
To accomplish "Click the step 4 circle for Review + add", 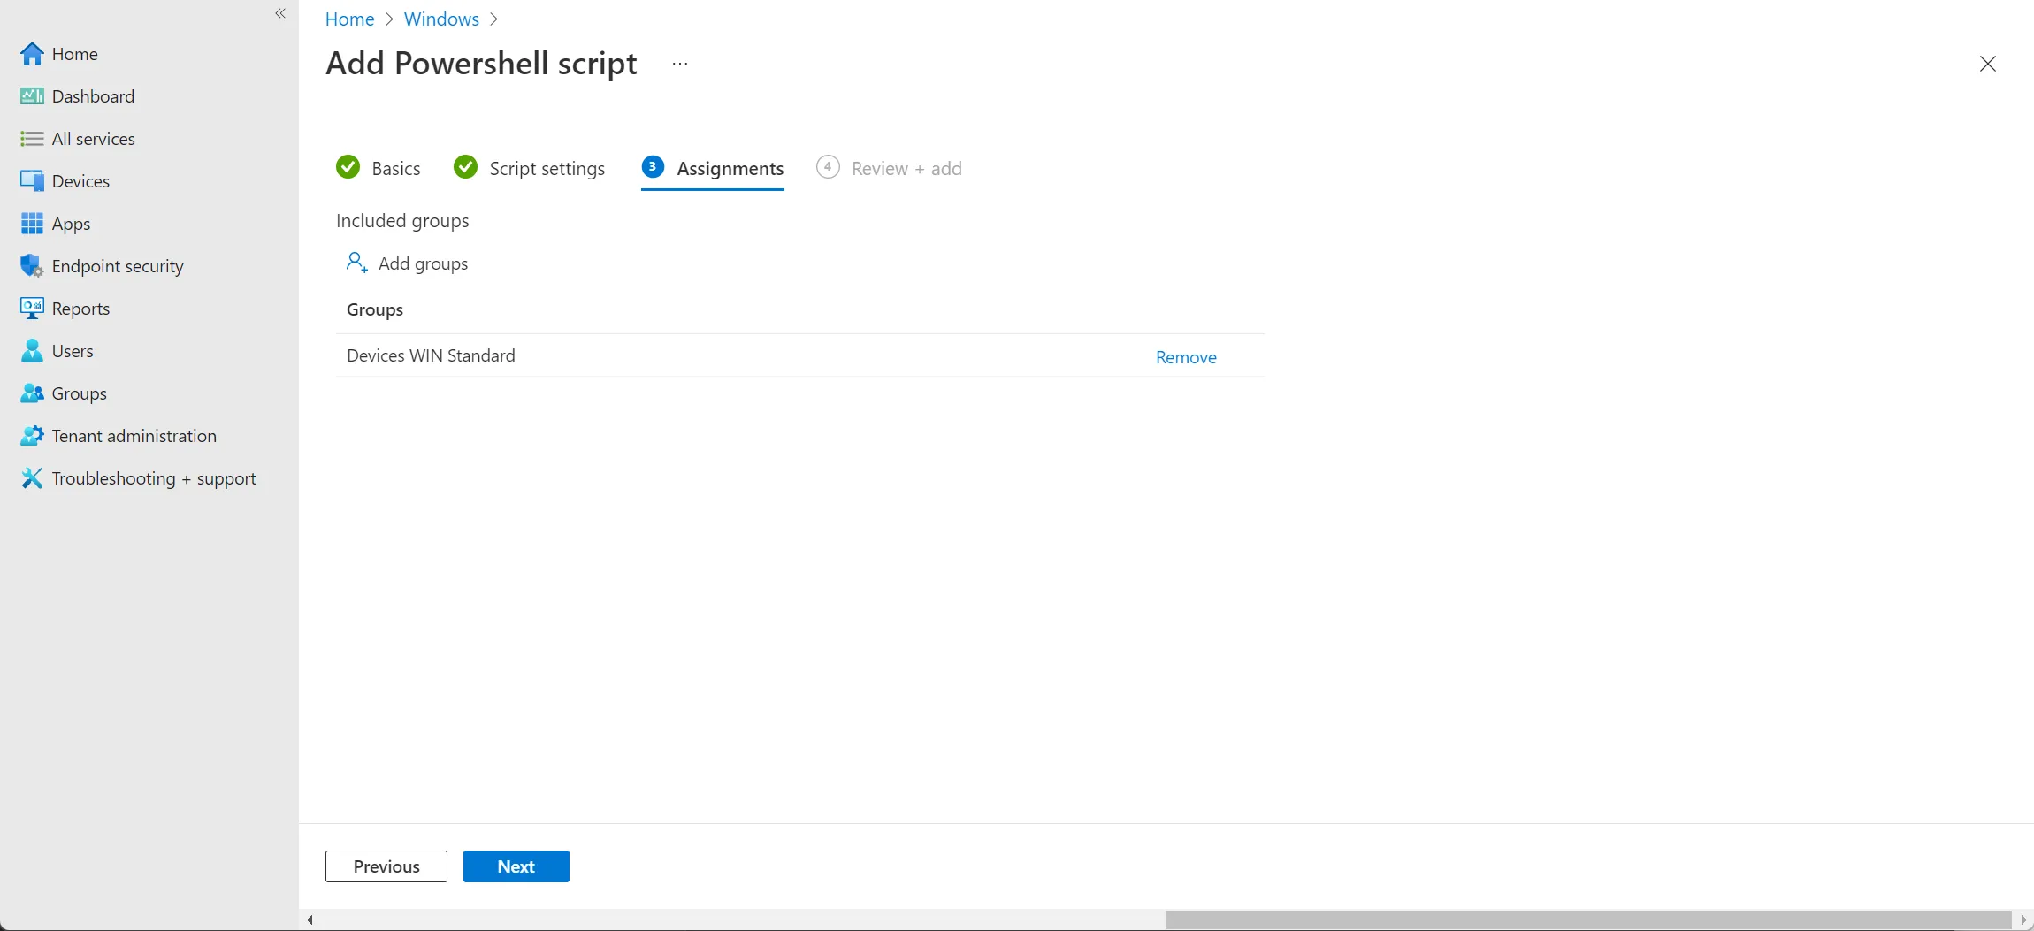I will [828, 166].
